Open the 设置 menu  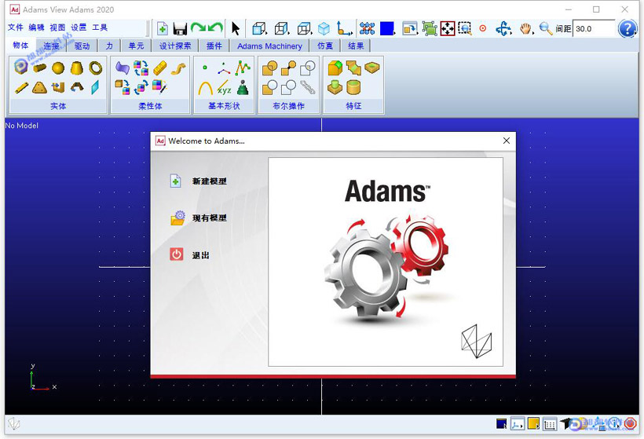pyautogui.click(x=79, y=27)
